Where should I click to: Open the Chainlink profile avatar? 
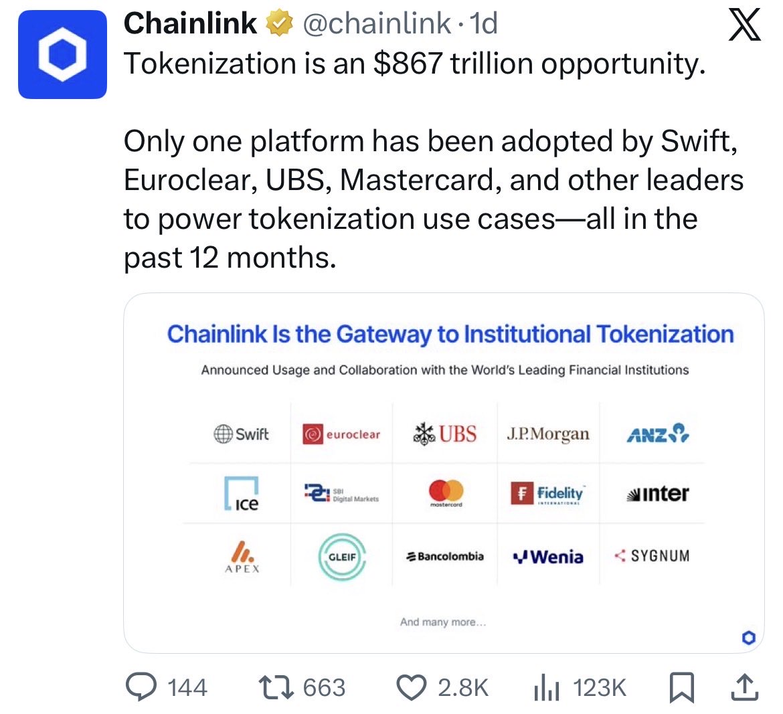click(62, 54)
